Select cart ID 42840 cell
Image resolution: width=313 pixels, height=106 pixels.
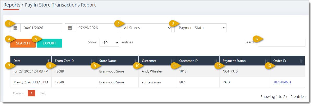(x=74, y=82)
